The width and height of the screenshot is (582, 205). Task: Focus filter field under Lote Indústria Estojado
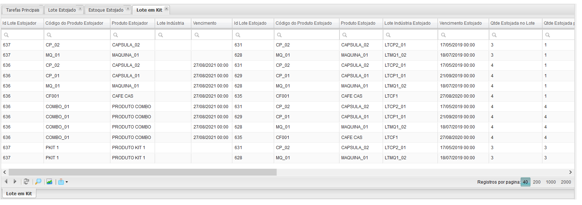click(x=410, y=35)
